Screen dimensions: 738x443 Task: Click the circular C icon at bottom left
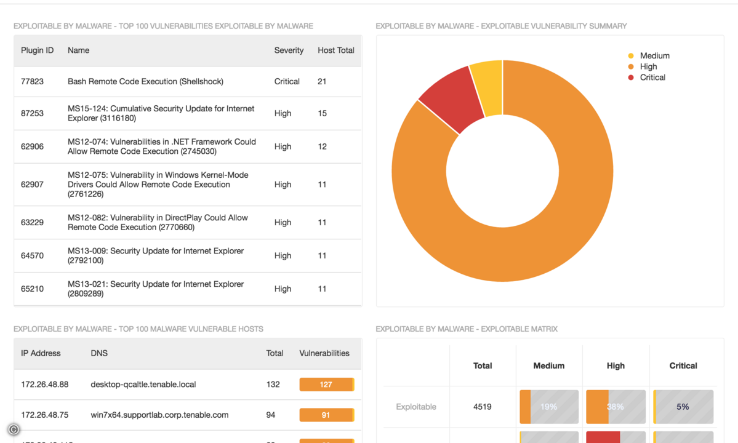tap(14, 429)
